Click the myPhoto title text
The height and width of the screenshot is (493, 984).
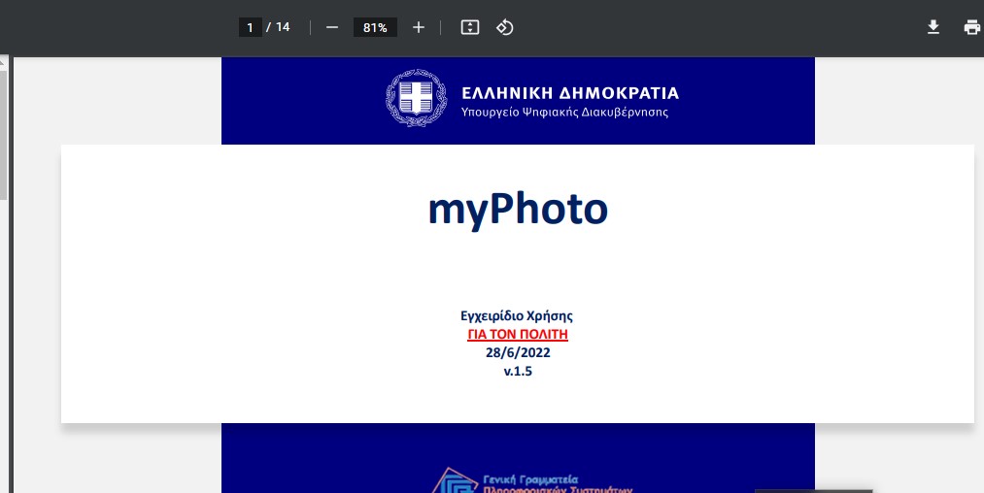coord(518,209)
